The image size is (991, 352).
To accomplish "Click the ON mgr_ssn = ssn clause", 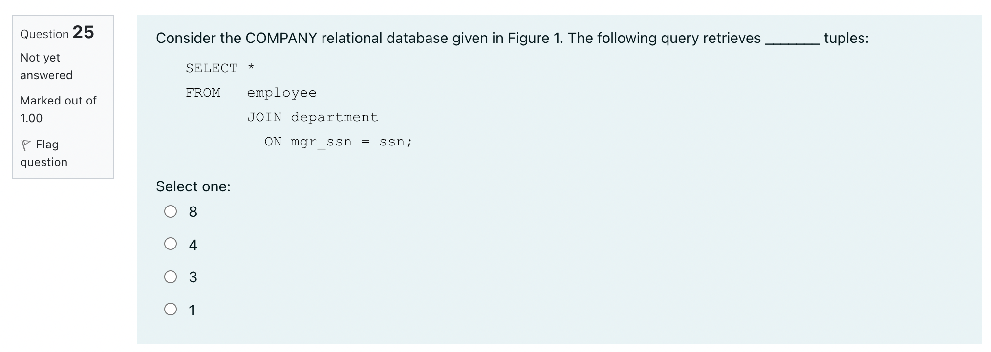I will [338, 141].
